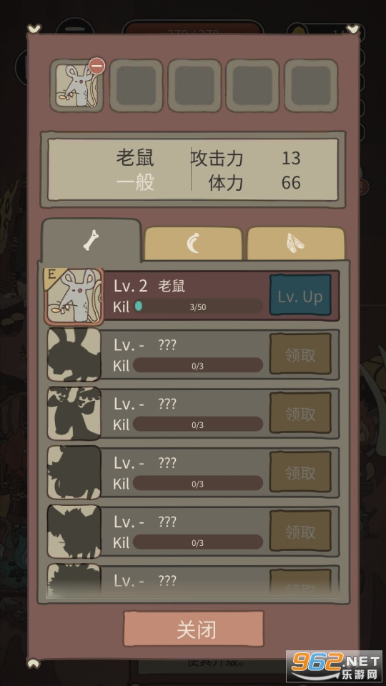Screen dimensions: 386x686
Task: Click the 老鼠 kill progress bar 3/50
Action: pos(198,307)
